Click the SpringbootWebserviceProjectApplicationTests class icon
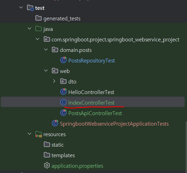The image size is (187, 173). pyautogui.click(x=55, y=123)
